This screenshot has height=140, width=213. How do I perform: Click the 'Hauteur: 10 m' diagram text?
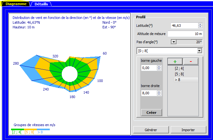tap(24, 27)
